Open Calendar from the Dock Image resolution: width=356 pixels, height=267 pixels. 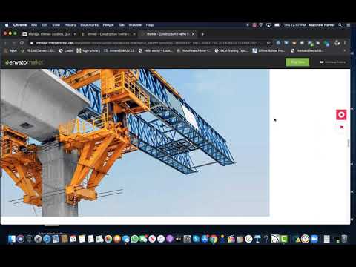73,239
